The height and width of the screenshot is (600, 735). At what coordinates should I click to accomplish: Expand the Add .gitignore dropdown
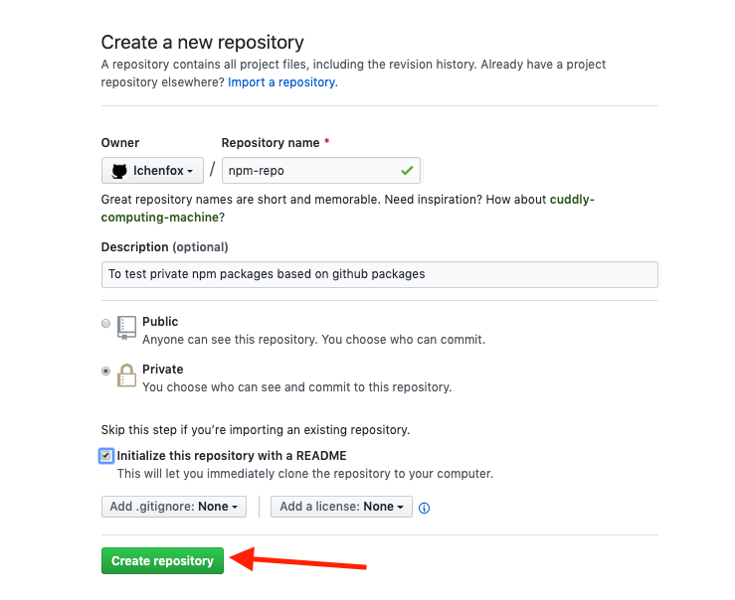point(174,507)
